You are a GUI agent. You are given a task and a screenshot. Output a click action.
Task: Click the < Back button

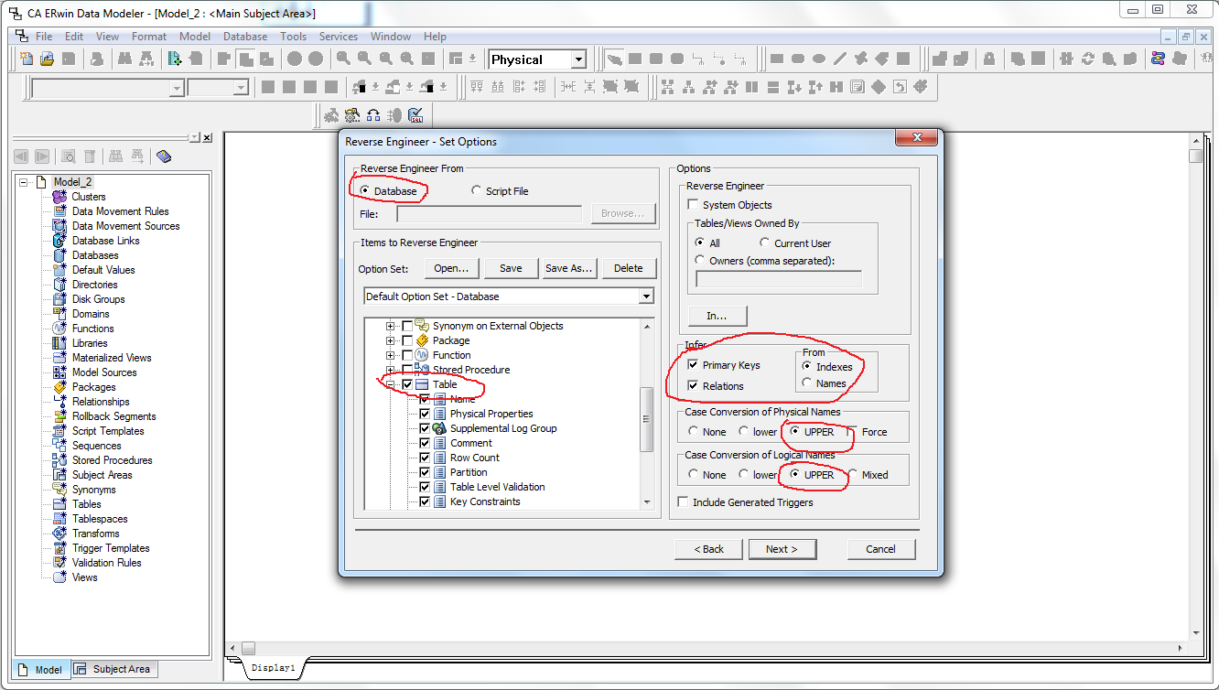click(708, 549)
